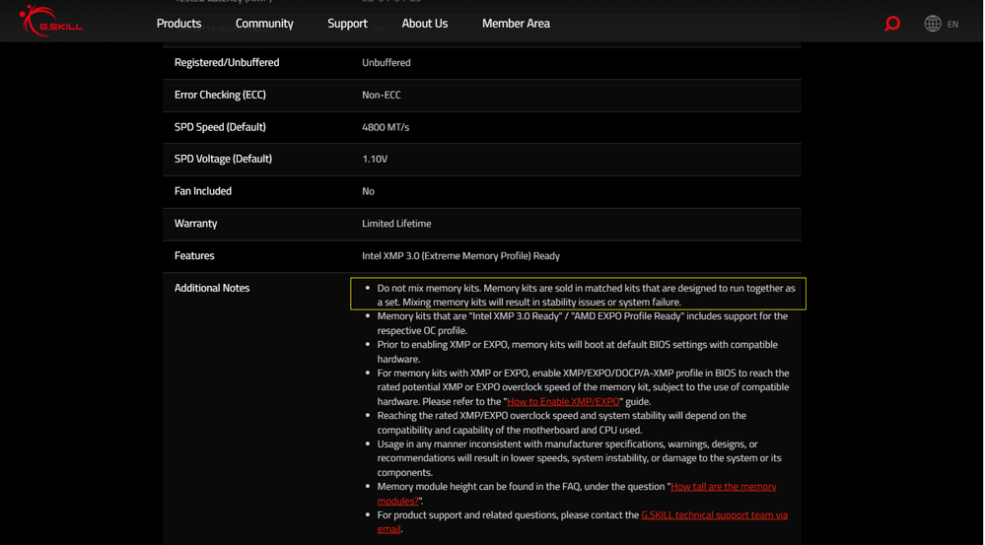Click the Fan Included value No
The height and width of the screenshot is (545, 985).
pos(368,191)
